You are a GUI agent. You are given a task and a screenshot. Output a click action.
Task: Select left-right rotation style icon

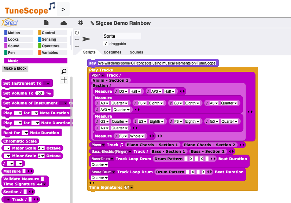click(77, 40)
